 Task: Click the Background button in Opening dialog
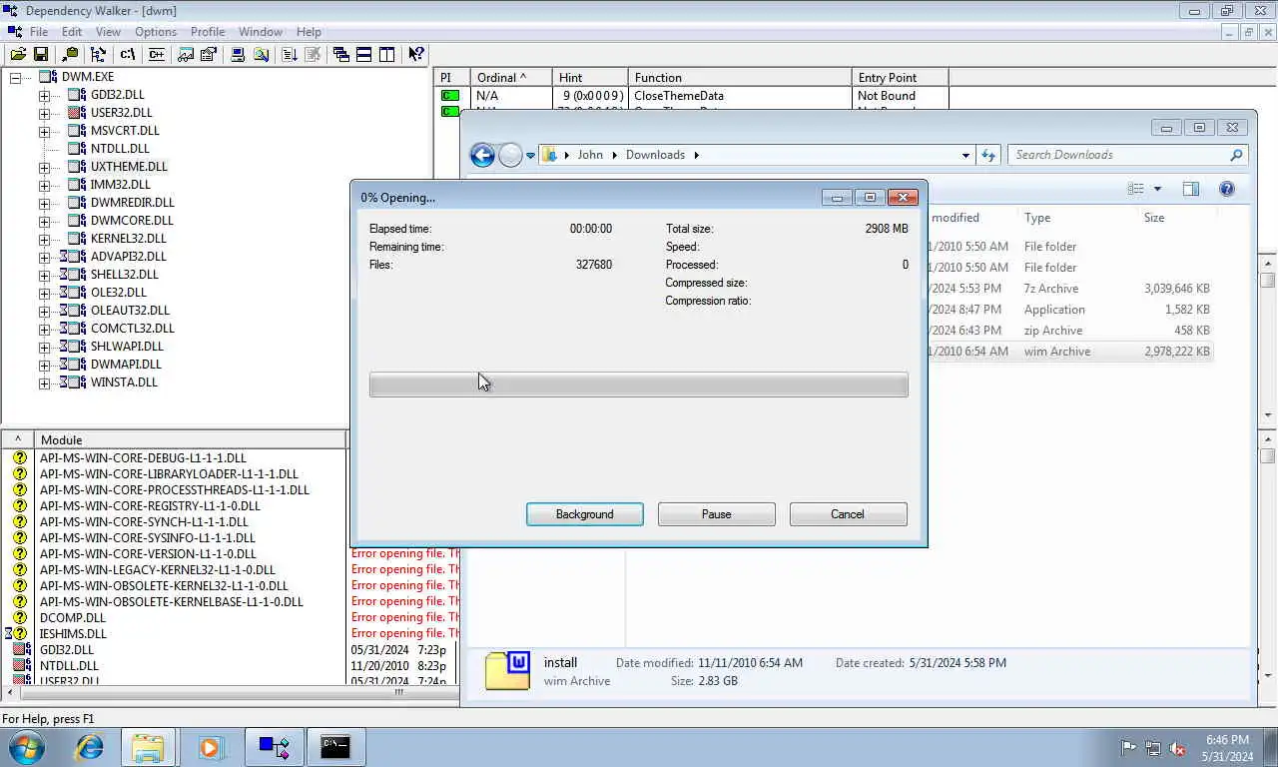585,514
